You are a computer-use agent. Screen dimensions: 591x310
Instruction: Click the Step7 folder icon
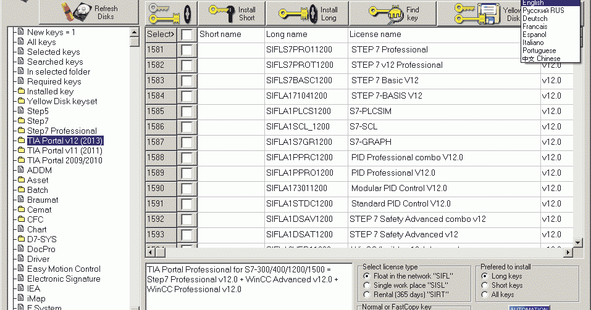coord(21,120)
